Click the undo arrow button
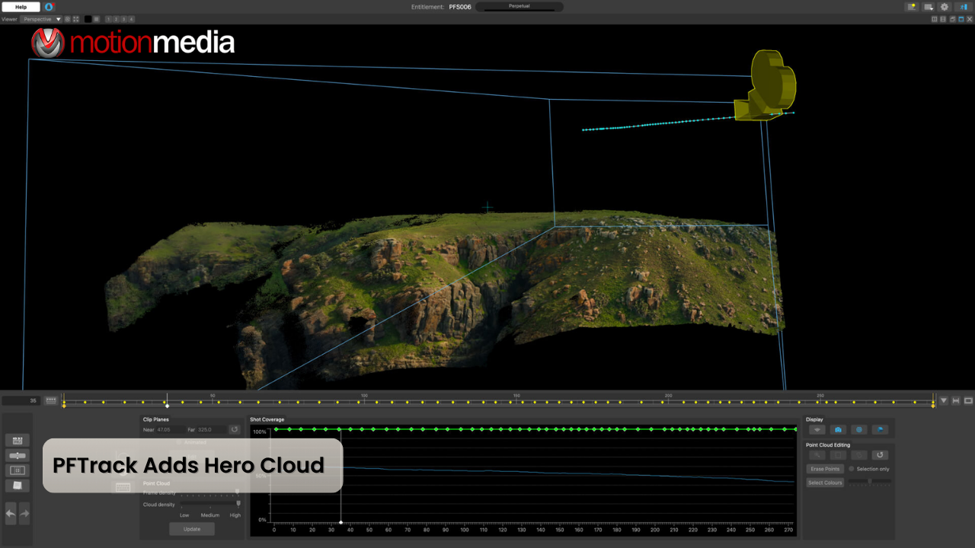 coord(11,513)
